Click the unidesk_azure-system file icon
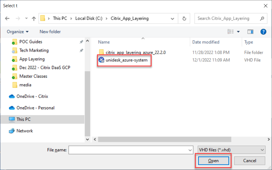 pos(101,60)
